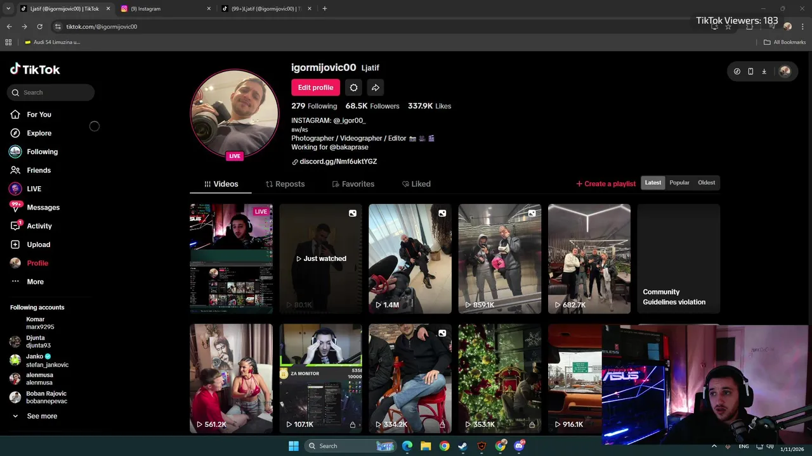
Task: Click the @bakaprase mention in bio
Action: pos(349,148)
